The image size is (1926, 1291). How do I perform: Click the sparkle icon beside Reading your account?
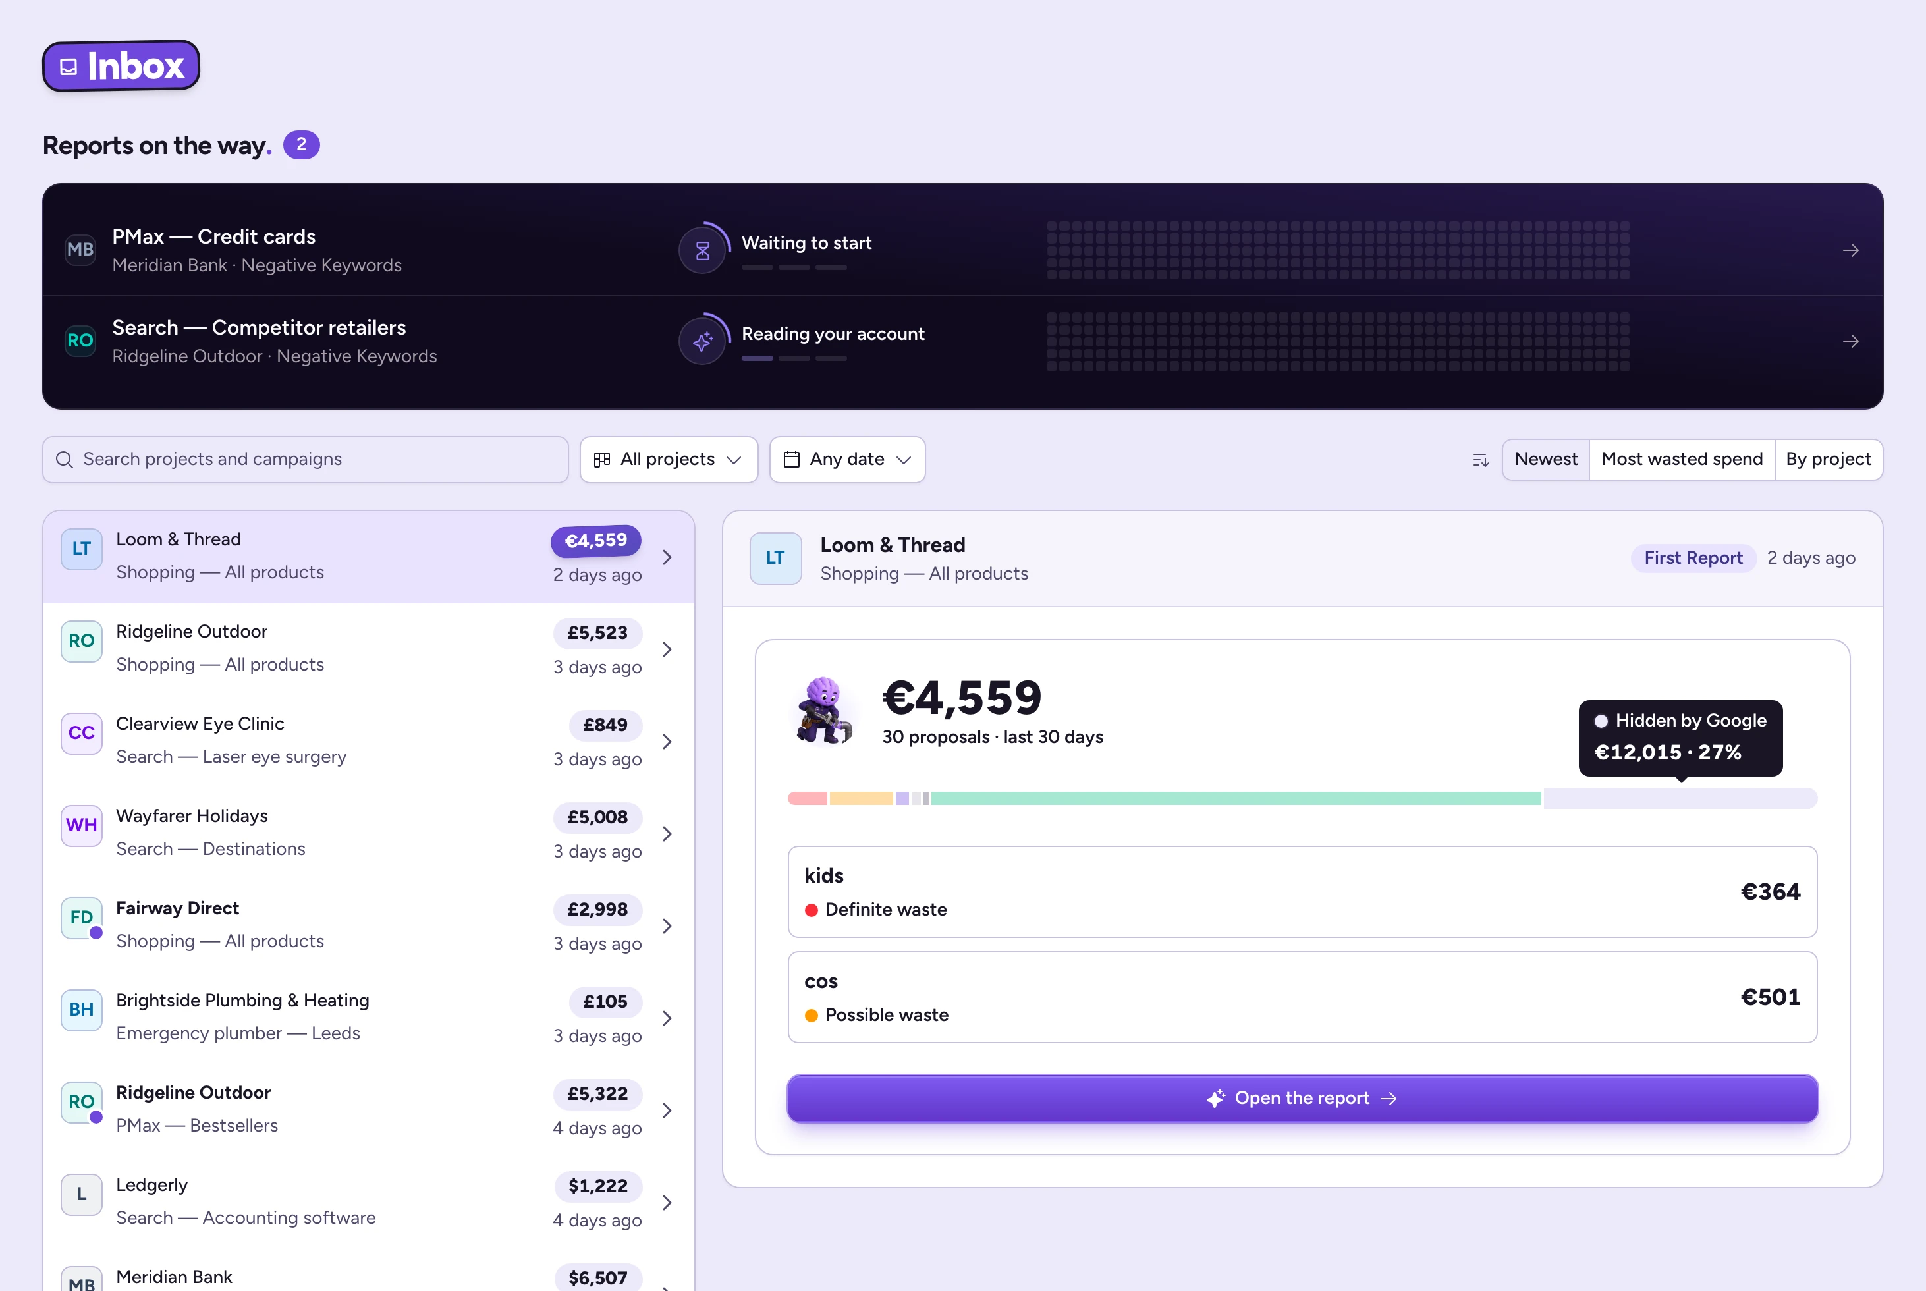[x=702, y=341]
